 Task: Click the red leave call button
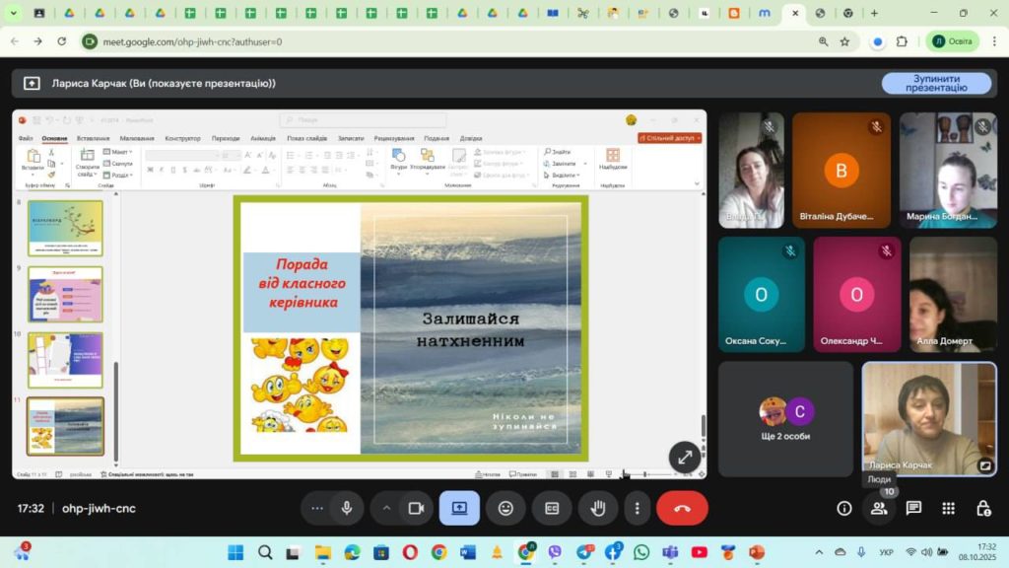(682, 508)
